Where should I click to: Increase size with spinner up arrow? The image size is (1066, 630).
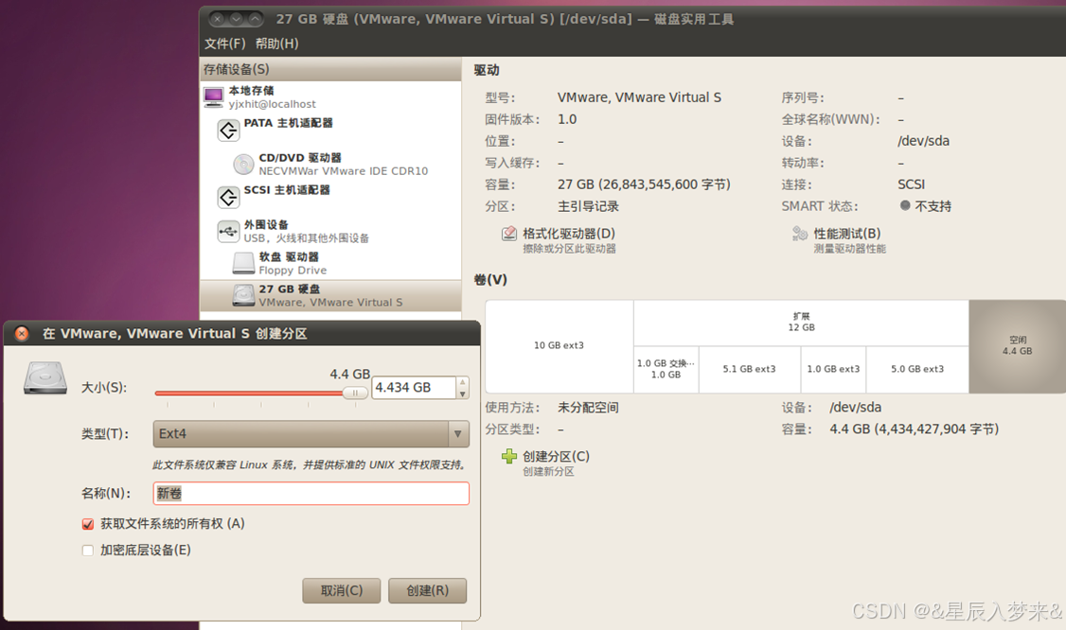[x=462, y=382]
